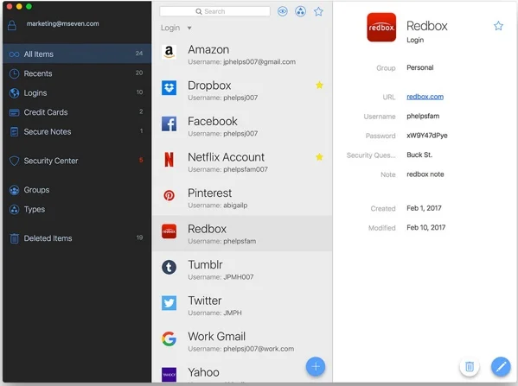Open Types in the sidebar
The image size is (518, 386).
77,209
